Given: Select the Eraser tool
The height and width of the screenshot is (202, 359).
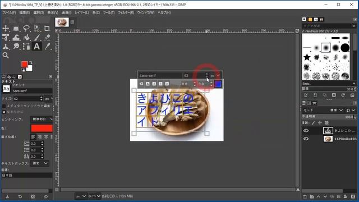Looking at the screenshot, I should click(x=47, y=38).
